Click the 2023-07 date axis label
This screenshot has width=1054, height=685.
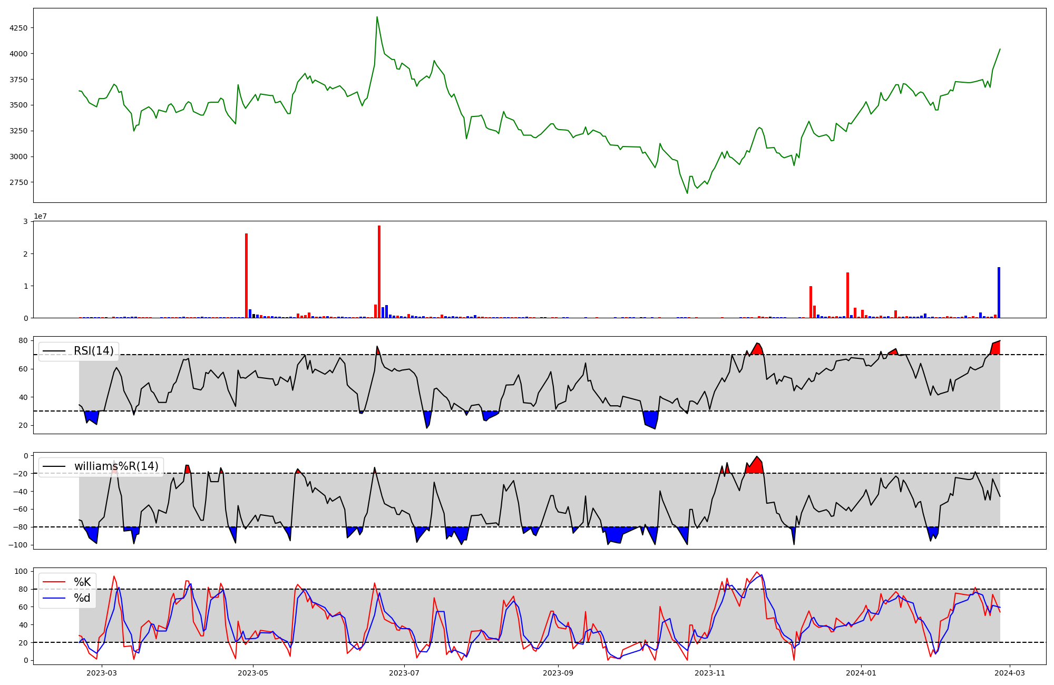404,672
